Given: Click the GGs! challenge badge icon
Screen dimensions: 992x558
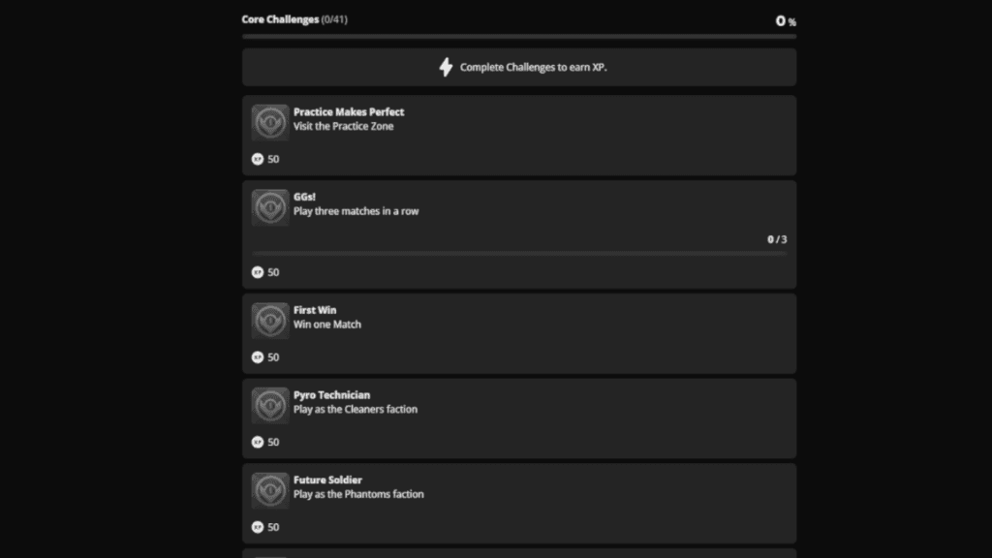Looking at the screenshot, I should pos(270,207).
